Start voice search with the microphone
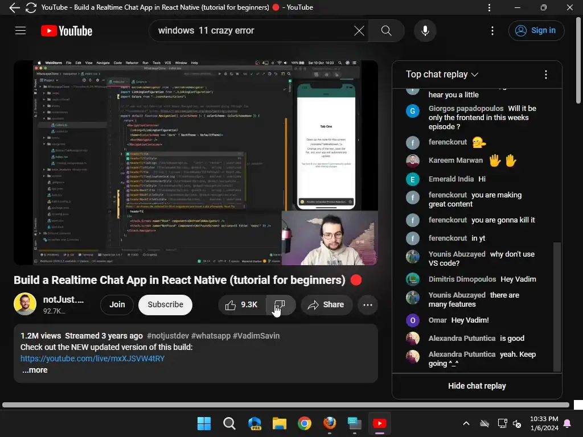 (425, 31)
